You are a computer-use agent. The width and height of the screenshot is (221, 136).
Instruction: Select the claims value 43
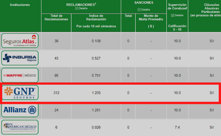56,58
